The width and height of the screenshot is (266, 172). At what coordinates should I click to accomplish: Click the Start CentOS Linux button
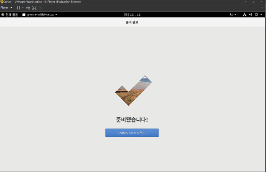point(132,133)
